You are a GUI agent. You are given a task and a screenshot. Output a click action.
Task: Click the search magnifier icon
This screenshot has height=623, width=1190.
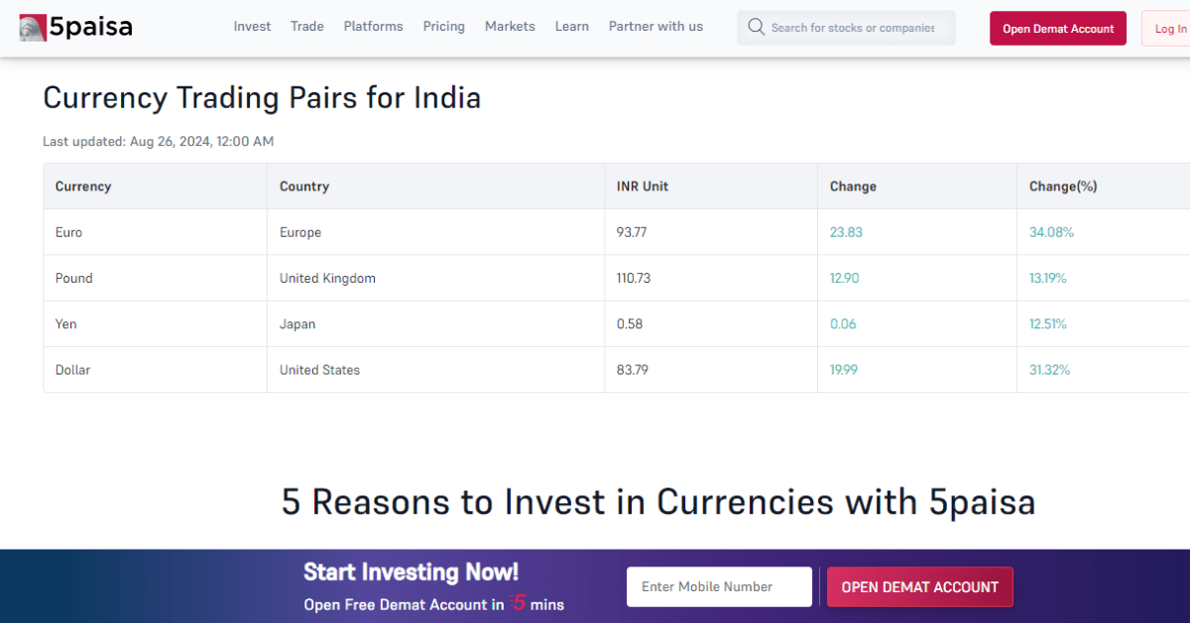click(756, 27)
